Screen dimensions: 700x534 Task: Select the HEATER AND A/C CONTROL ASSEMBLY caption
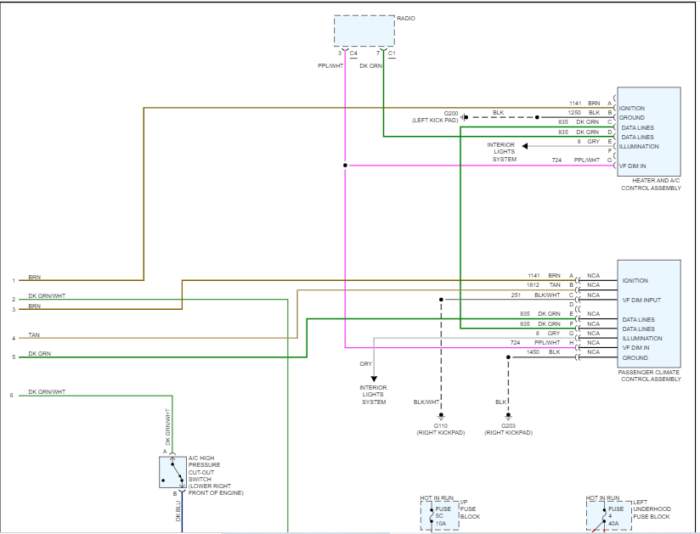[652, 184]
